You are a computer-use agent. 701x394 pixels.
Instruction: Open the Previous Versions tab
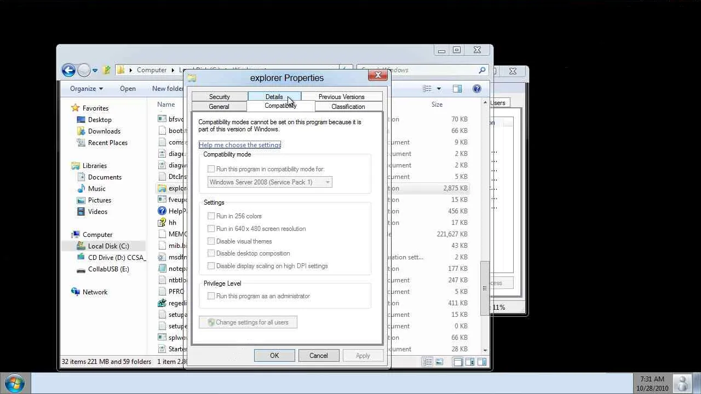point(341,97)
